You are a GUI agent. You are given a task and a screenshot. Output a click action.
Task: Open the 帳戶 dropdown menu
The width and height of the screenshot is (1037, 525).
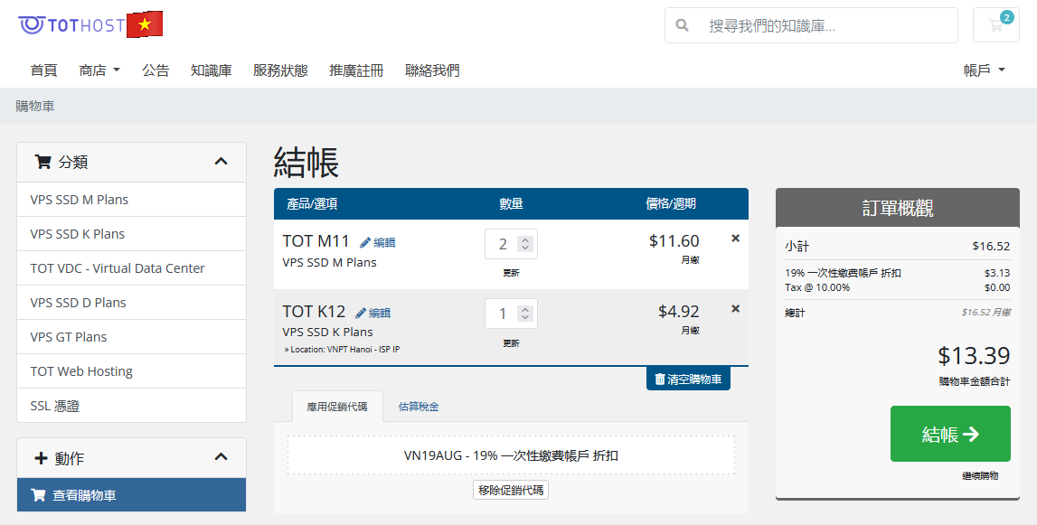(984, 70)
